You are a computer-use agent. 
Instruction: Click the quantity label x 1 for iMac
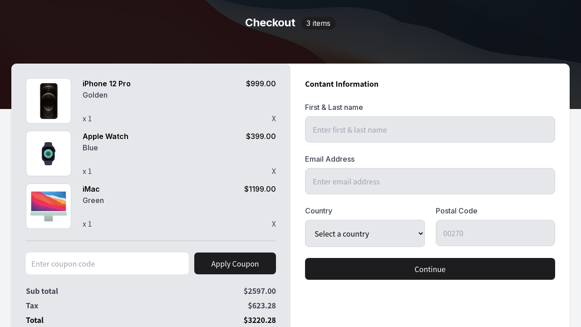87,224
